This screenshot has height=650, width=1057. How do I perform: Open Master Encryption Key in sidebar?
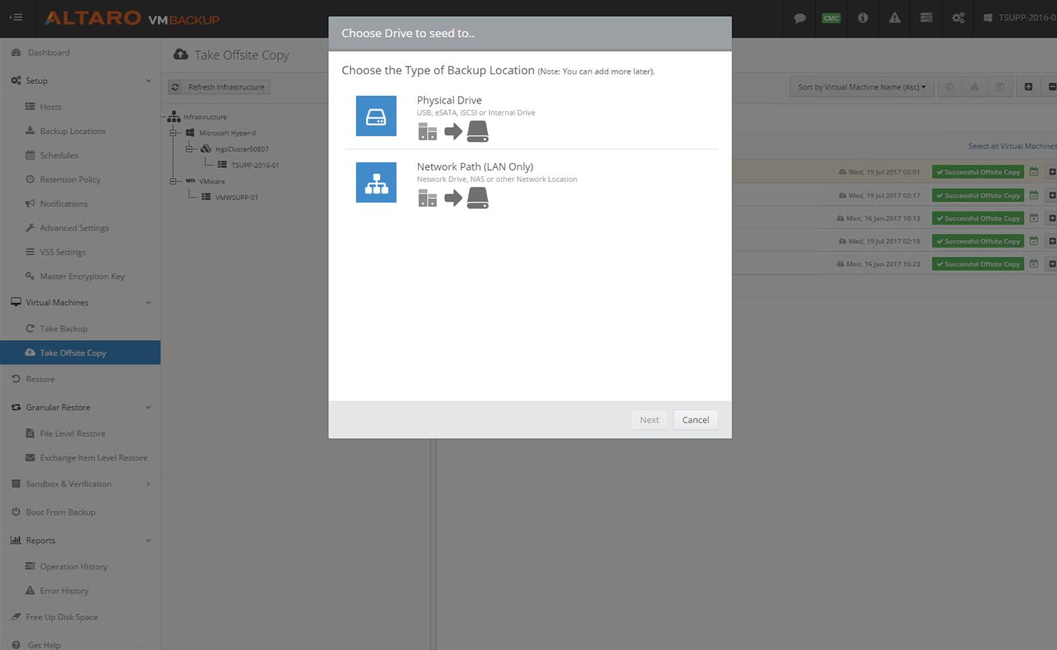[x=80, y=276]
